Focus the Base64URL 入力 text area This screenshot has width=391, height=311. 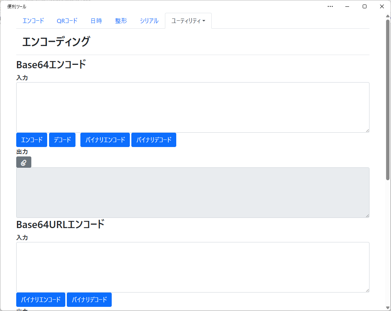click(x=193, y=267)
